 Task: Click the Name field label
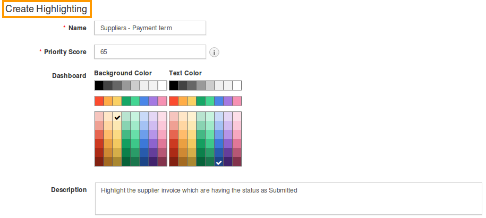77,28
